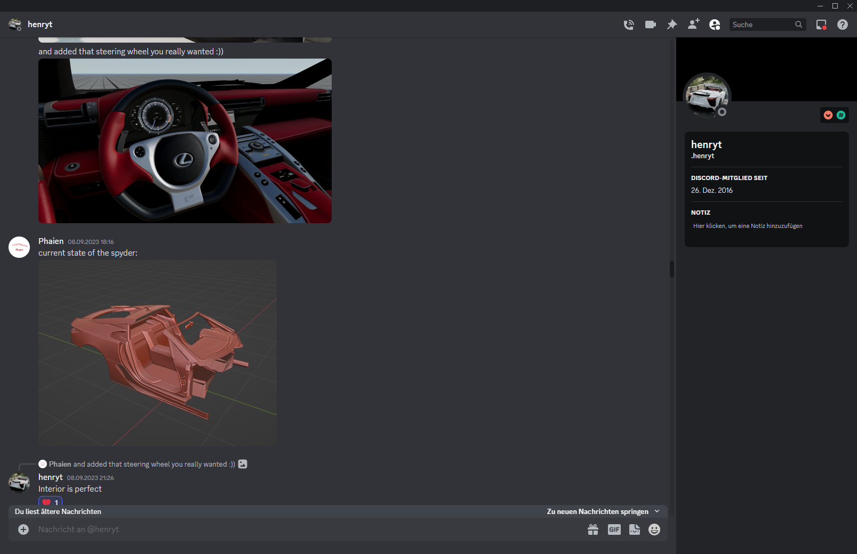
Task: Open the inbox icon in header
Action: click(x=821, y=25)
